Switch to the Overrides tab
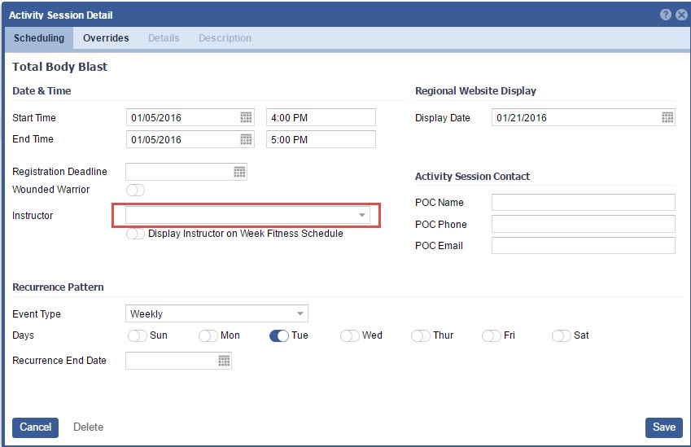The image size is (691, 447). pos(106,38)
